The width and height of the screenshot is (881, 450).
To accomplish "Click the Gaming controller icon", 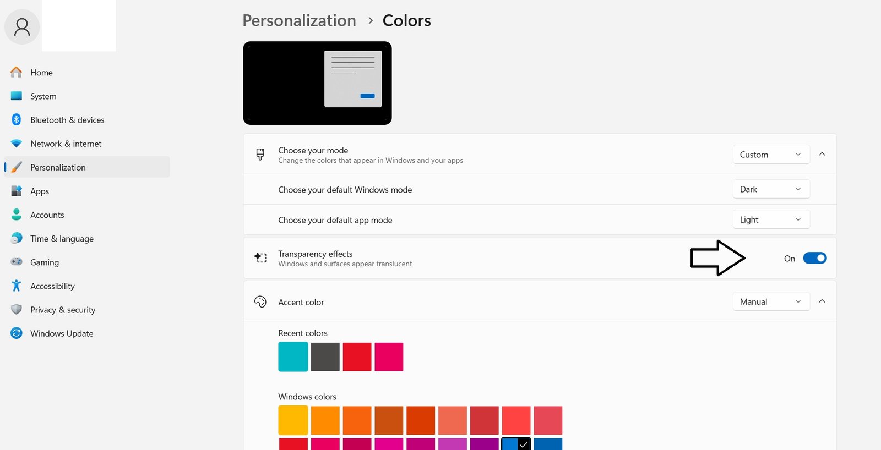I will click(17, 262).
